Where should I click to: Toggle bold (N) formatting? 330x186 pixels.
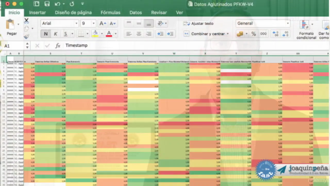coord(46,34)
